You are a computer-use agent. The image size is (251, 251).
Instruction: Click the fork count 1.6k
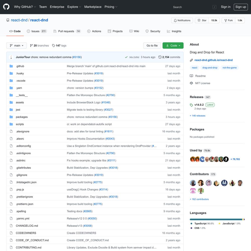tap(240, 20)
